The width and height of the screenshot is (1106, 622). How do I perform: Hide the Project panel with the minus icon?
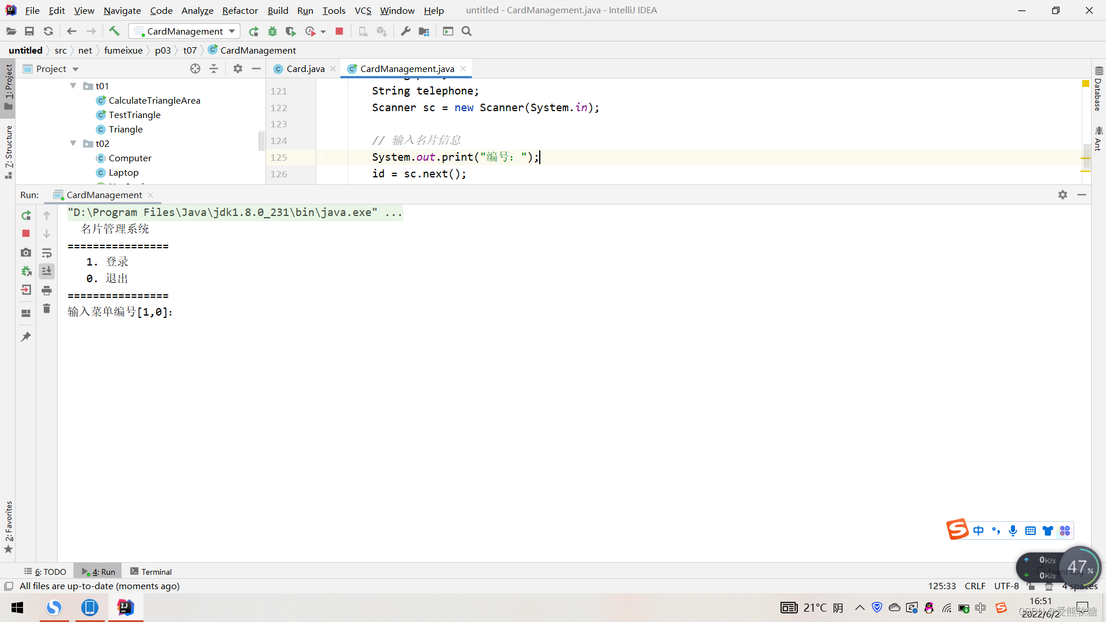coord(256,69)
